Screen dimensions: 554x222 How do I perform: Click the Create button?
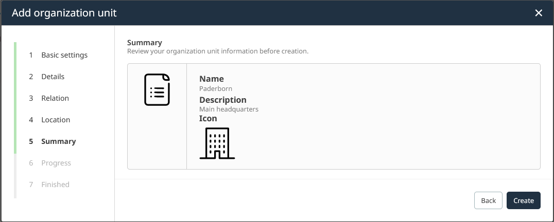(523, 200)
